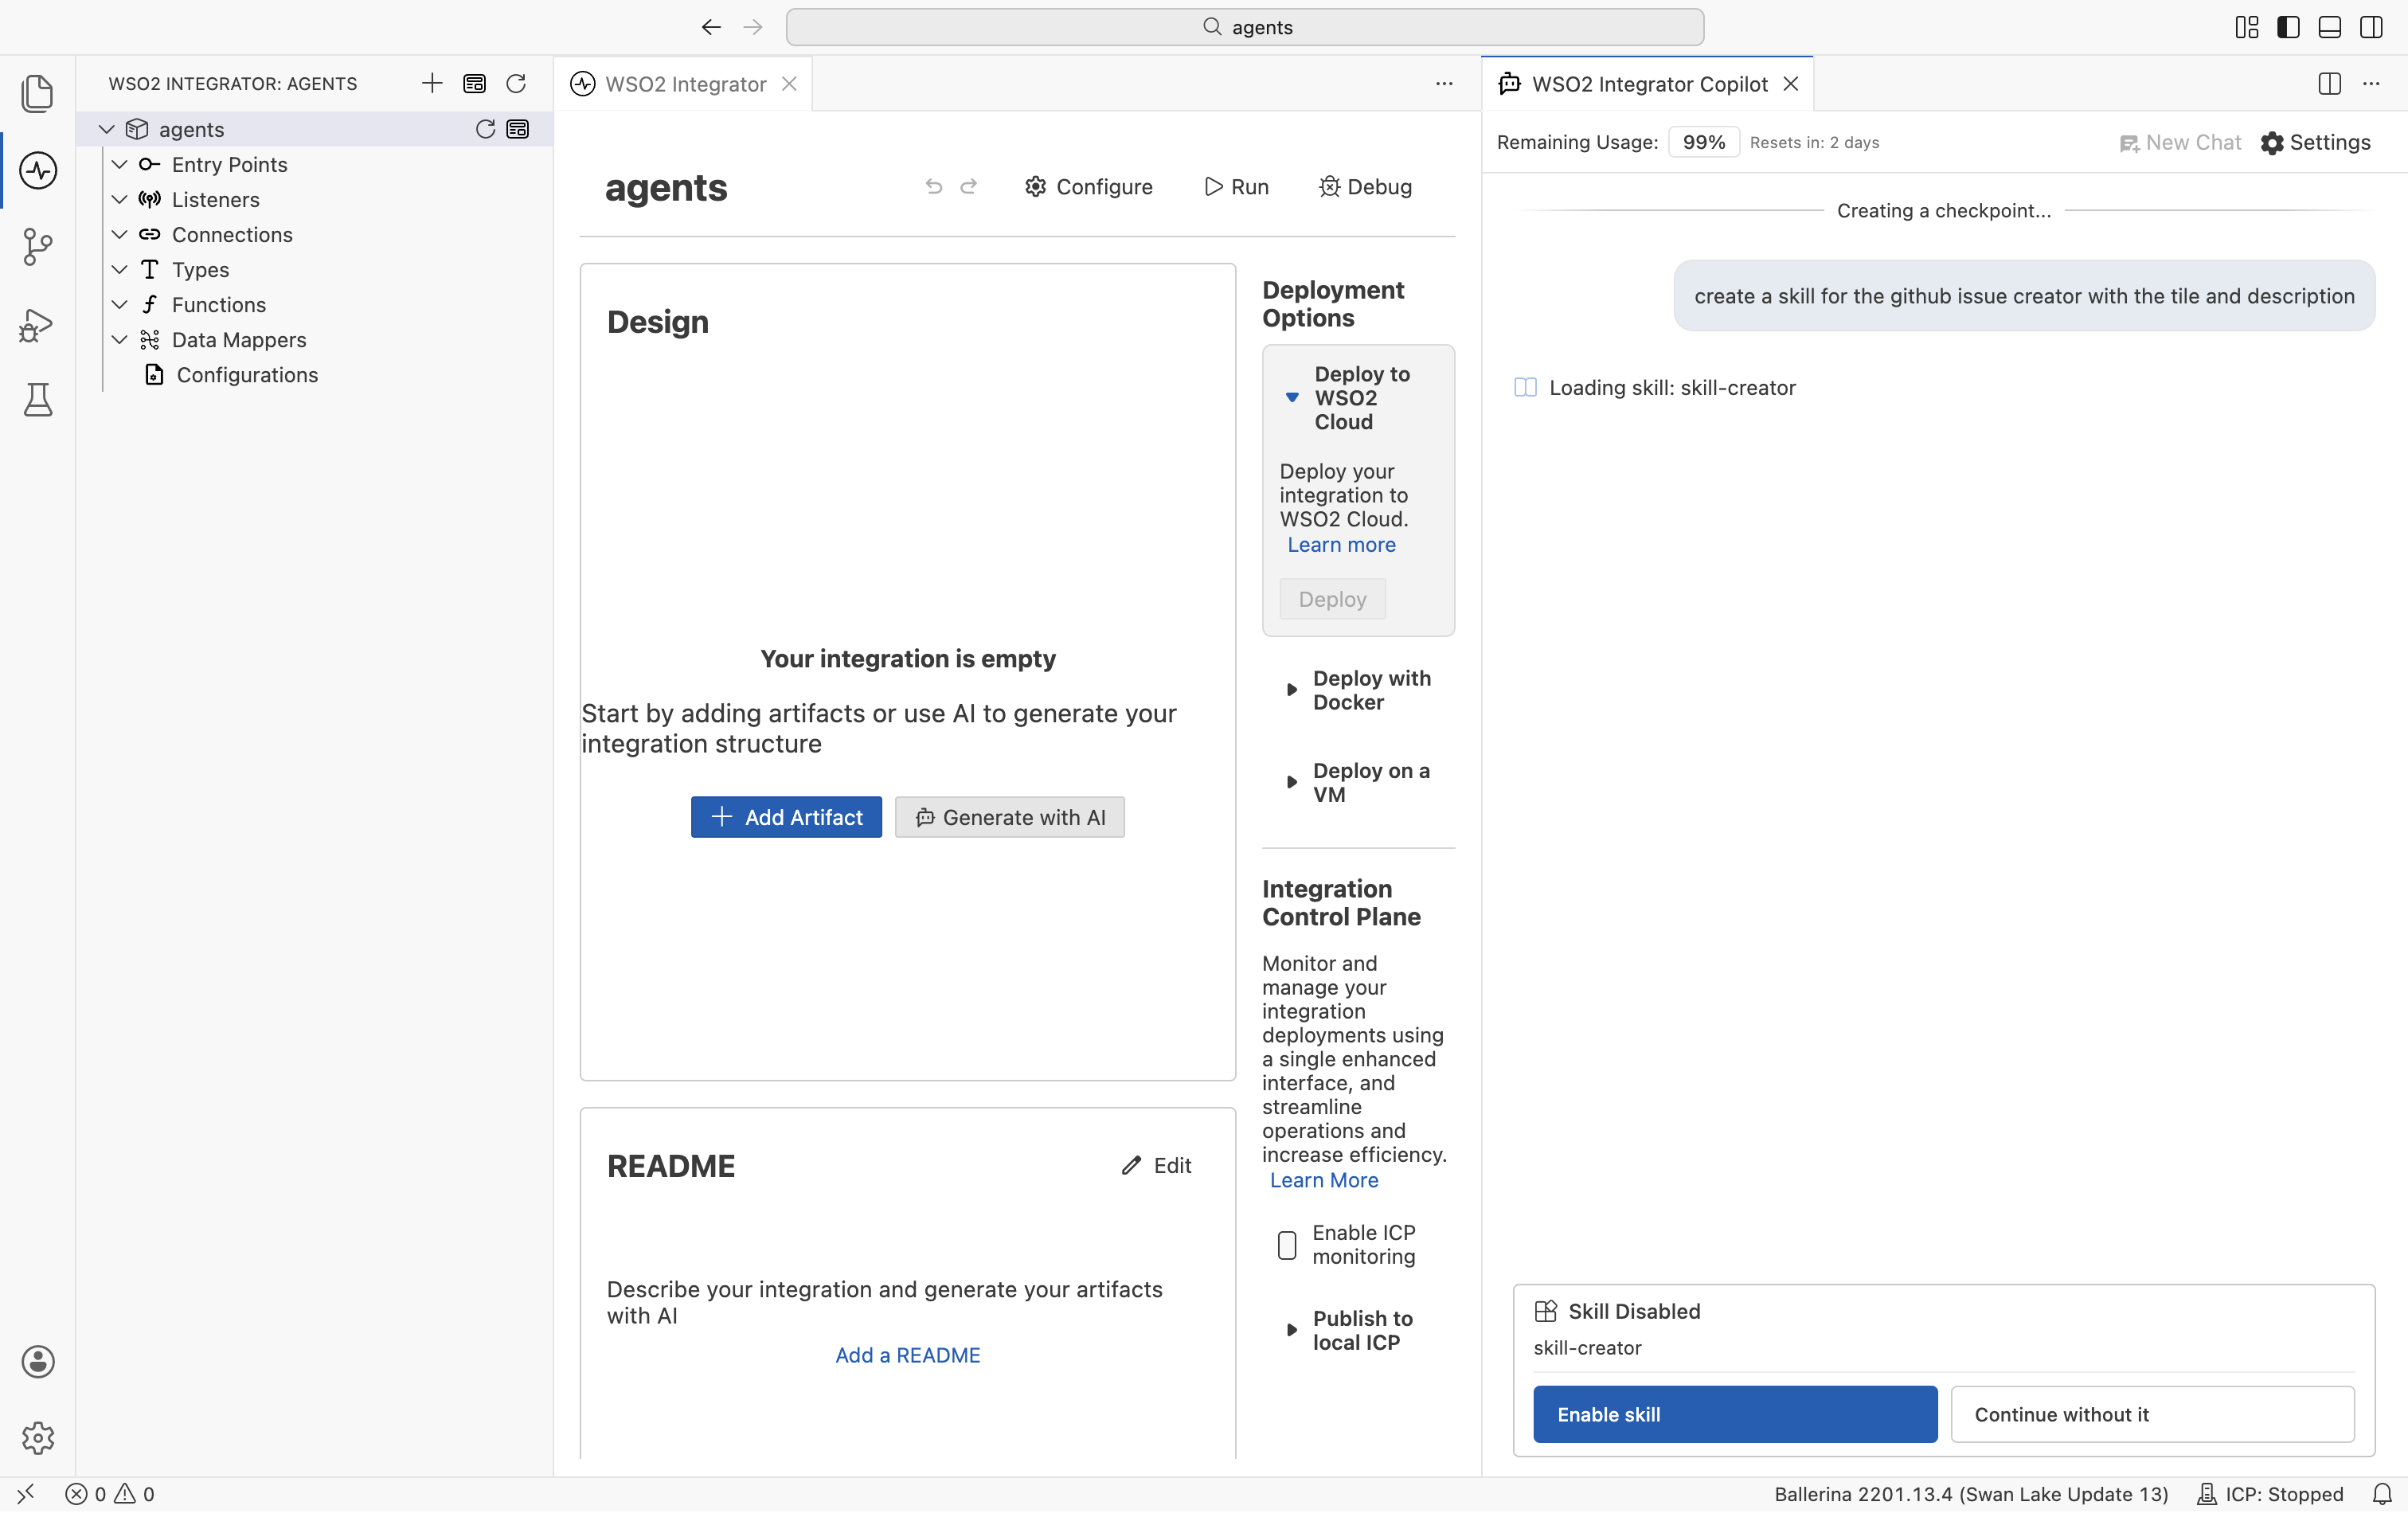This screenshot has width=2408, height=1529.
Task: Edit the README
Action: pyautogui.click(x=1157, y=1165)
